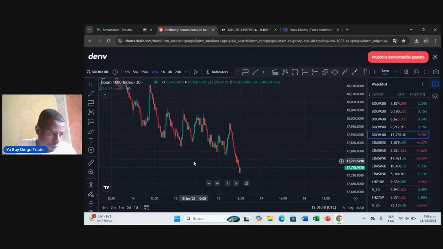443x249 pixels.
Task: Select the trend line tool in left sidebar
Action: pyautogui.click(x=91, y=94)
